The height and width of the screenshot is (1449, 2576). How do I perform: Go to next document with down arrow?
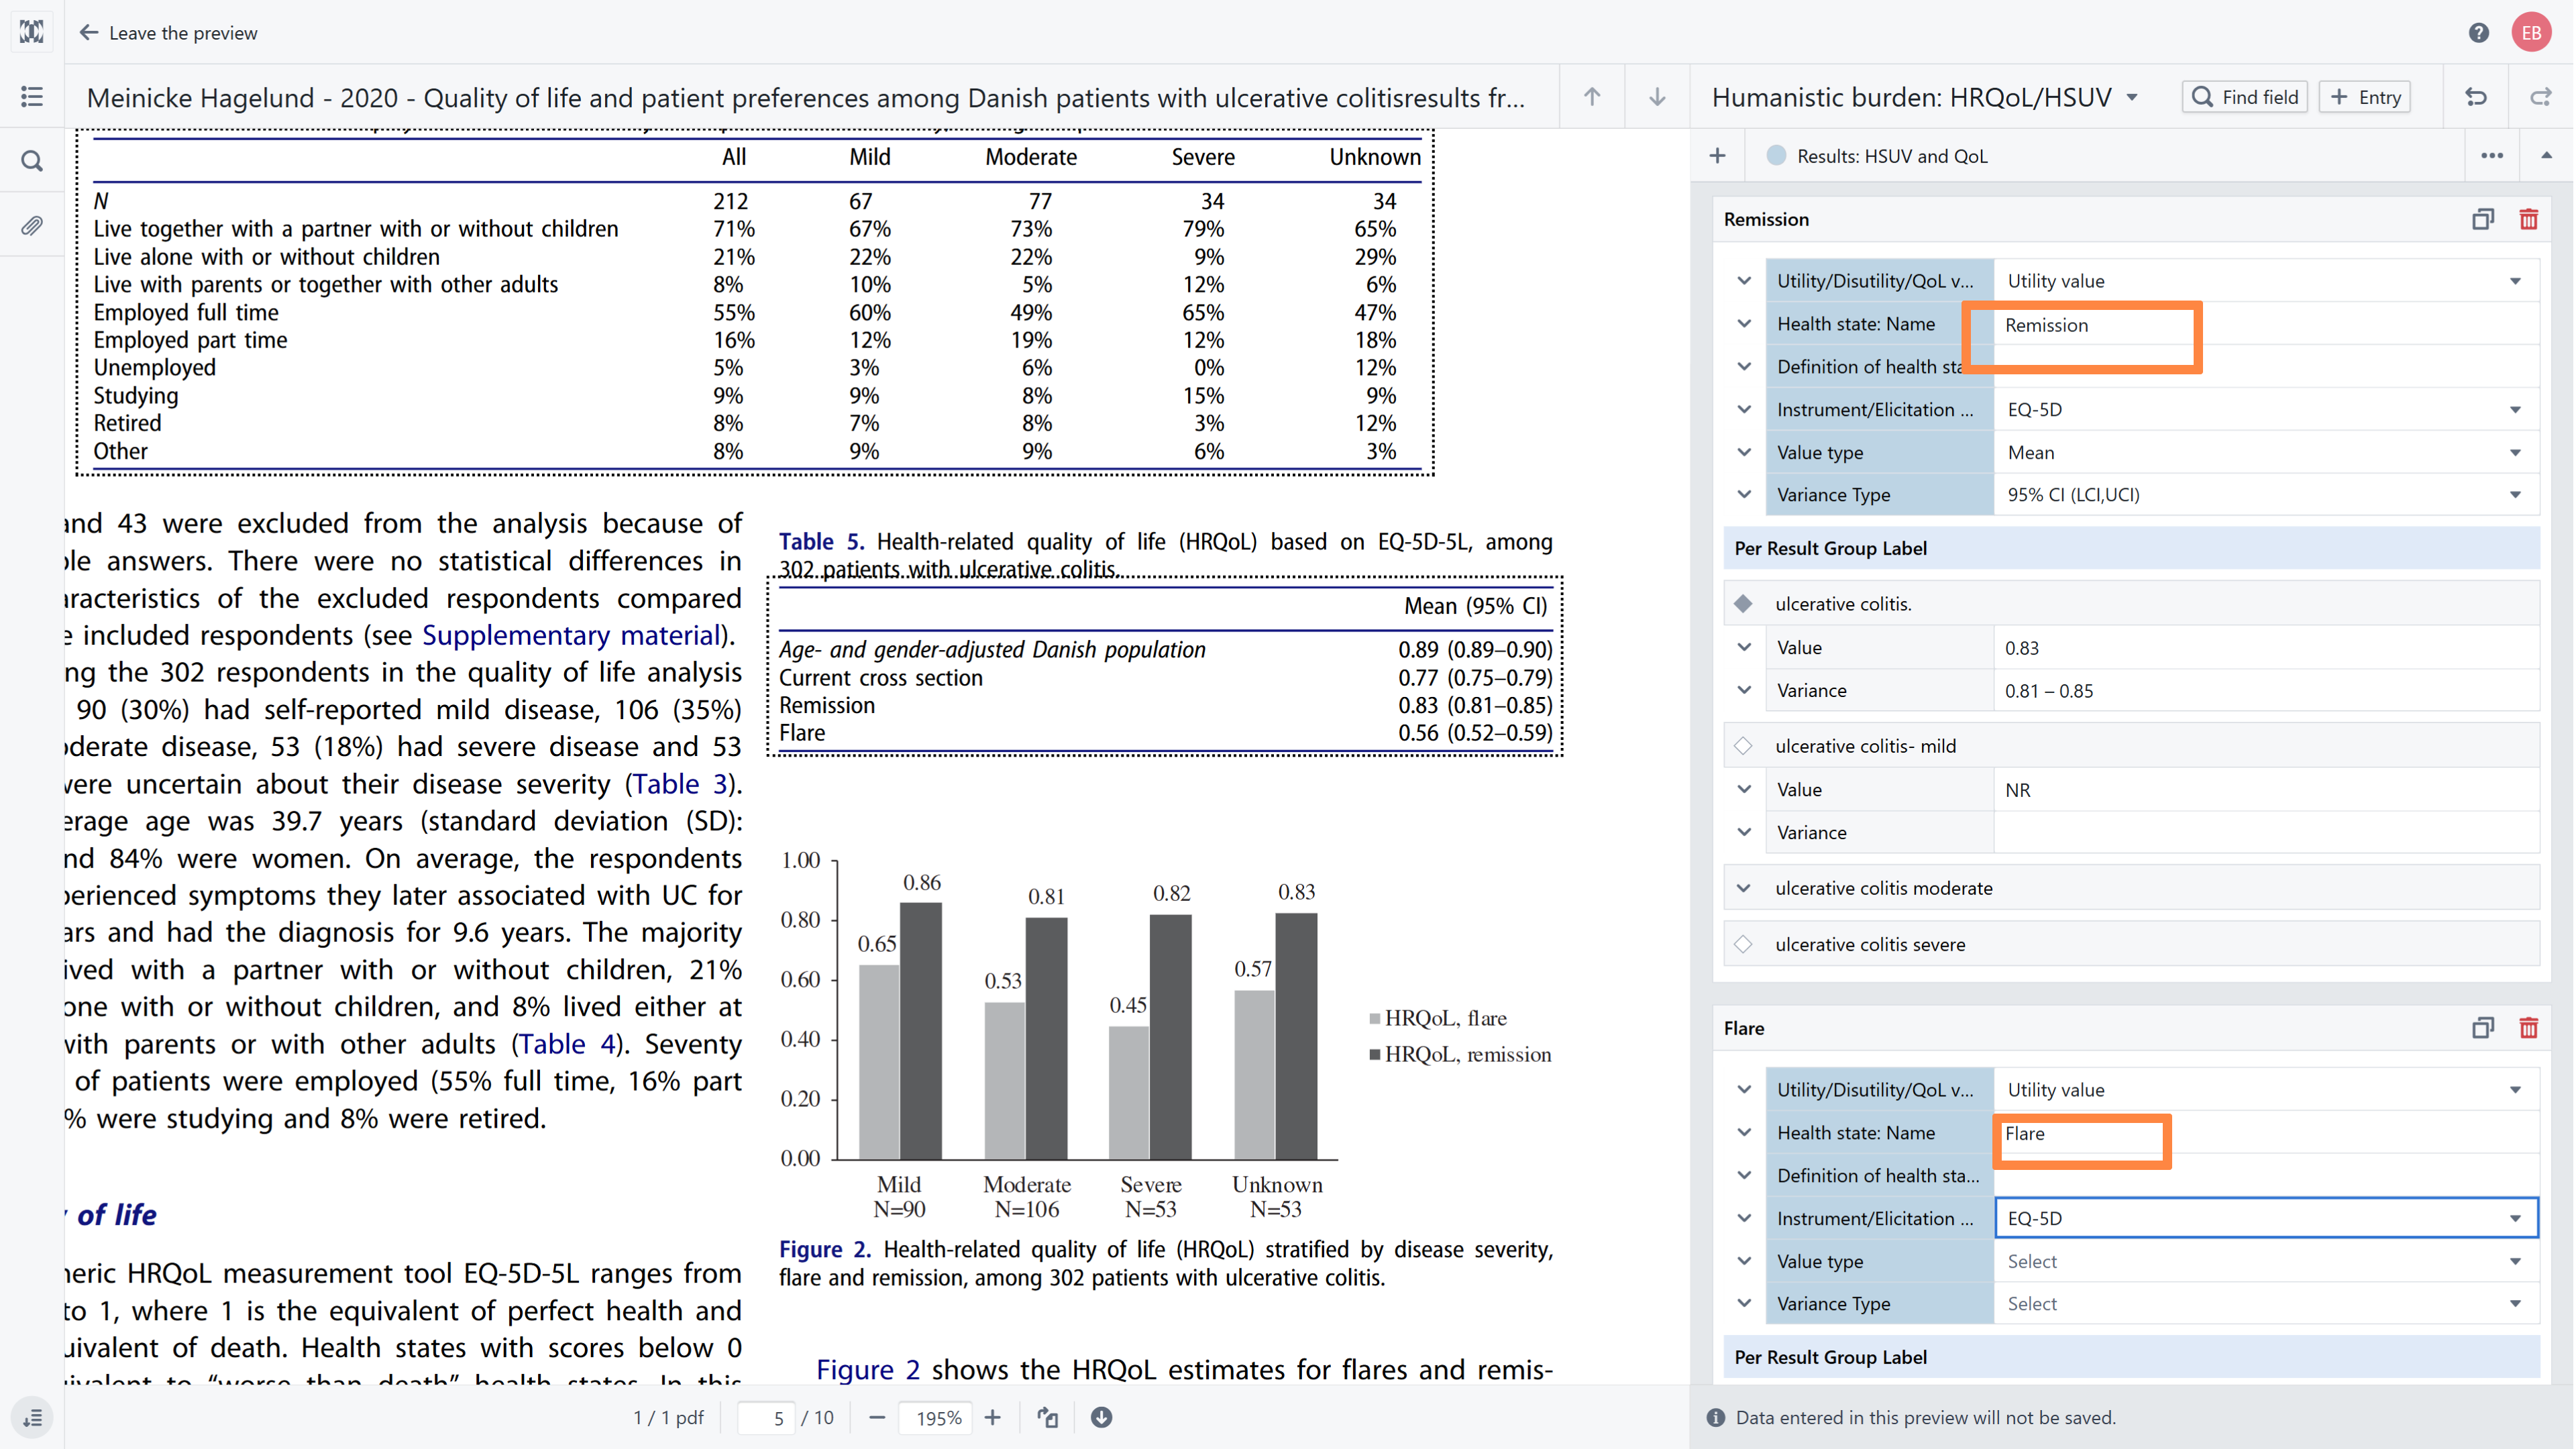(x=1657, y=97)
